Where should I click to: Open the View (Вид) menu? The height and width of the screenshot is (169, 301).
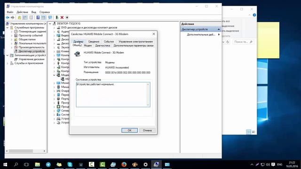point(34,12)
